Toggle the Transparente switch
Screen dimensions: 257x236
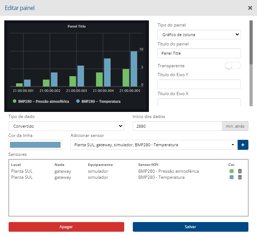[233, 66]
